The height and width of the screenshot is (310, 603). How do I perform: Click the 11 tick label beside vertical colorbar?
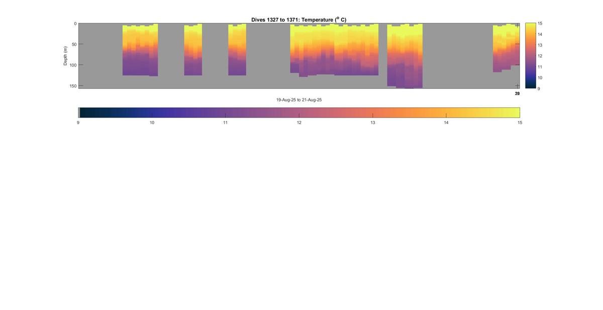(x=540, y=67)
